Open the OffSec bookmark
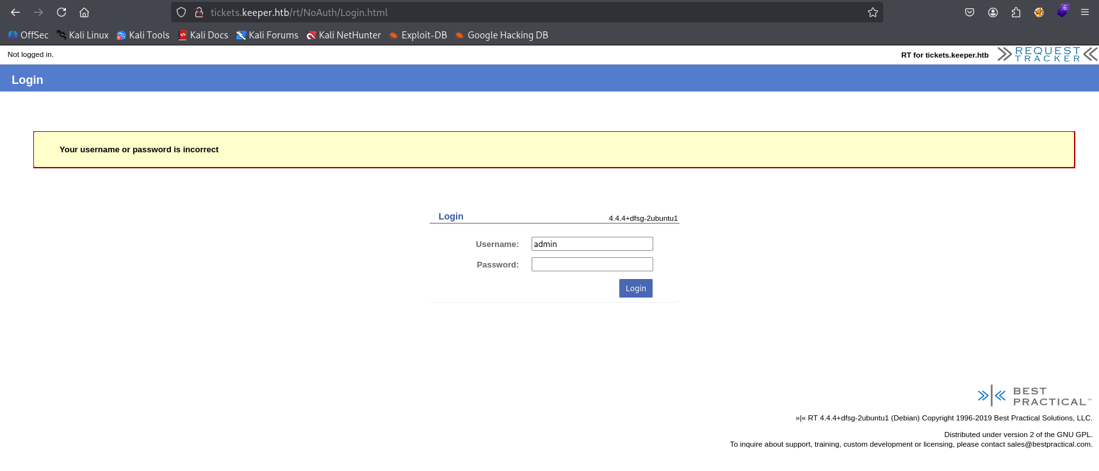 pos(28,35)
